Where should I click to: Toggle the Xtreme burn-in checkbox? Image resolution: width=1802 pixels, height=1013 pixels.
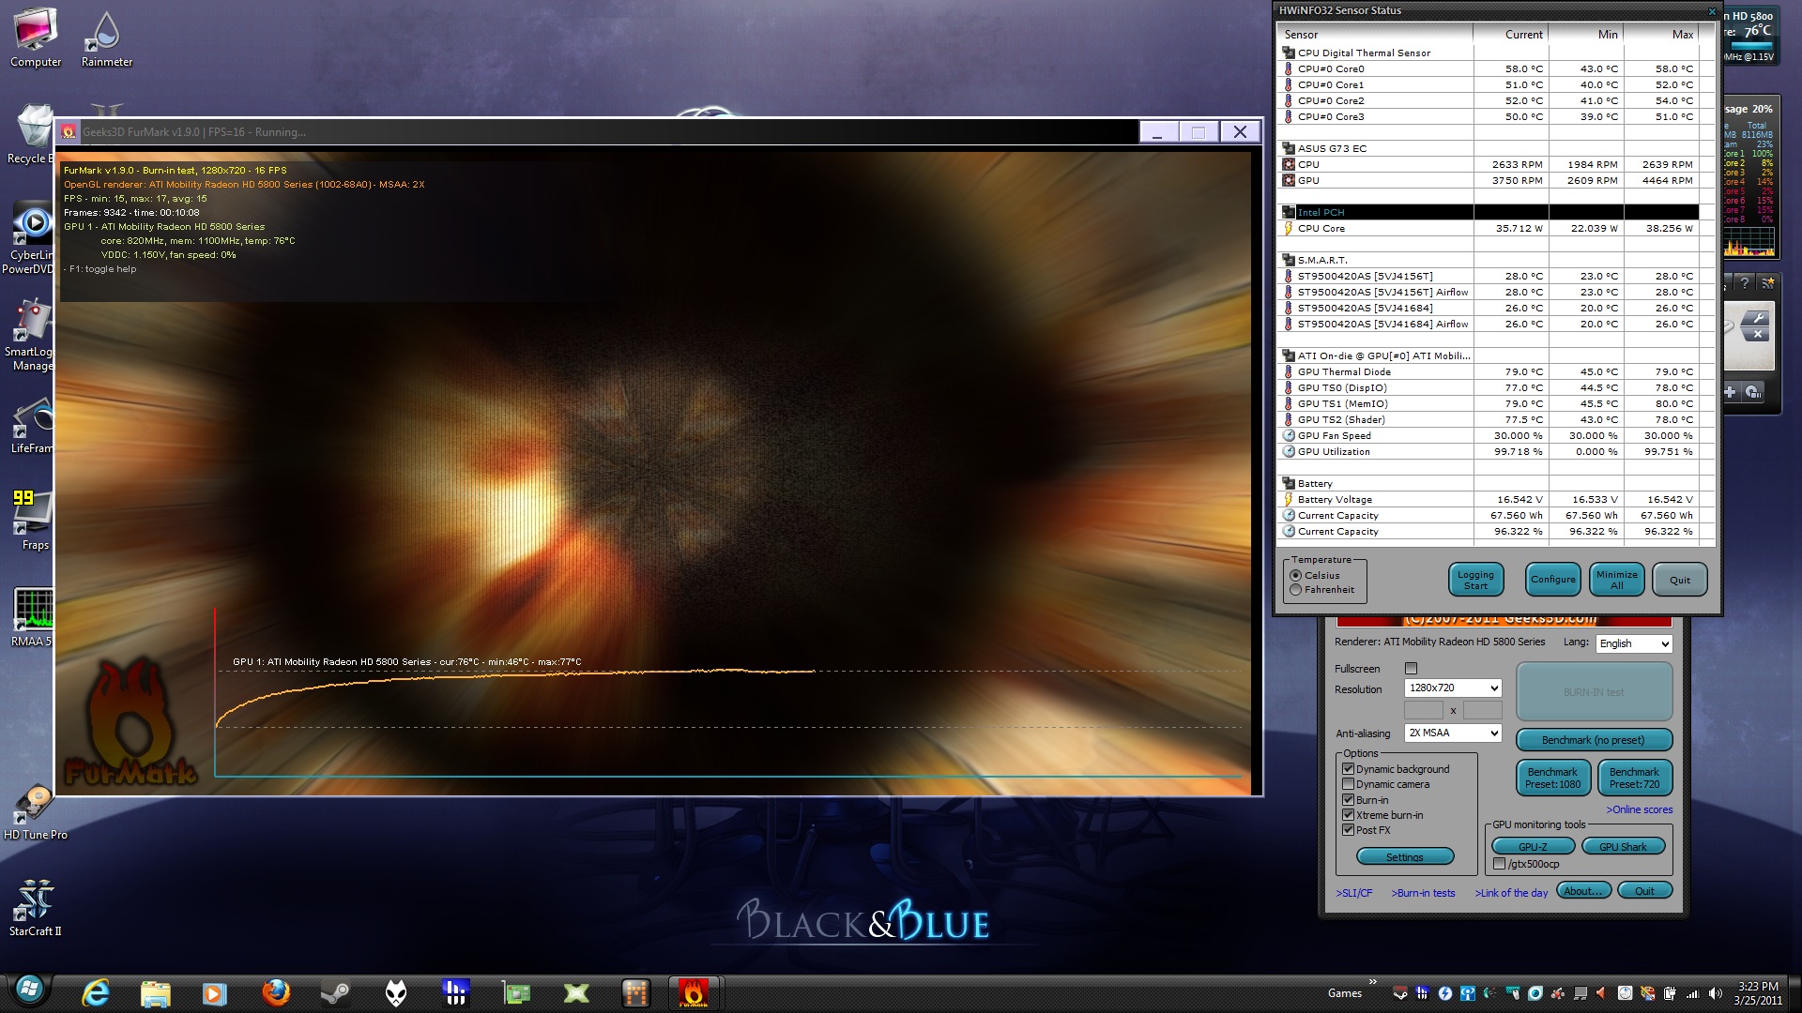(x=1348, y=815)
